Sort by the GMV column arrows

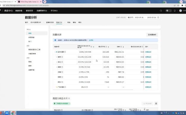click(x=123, y=47)
